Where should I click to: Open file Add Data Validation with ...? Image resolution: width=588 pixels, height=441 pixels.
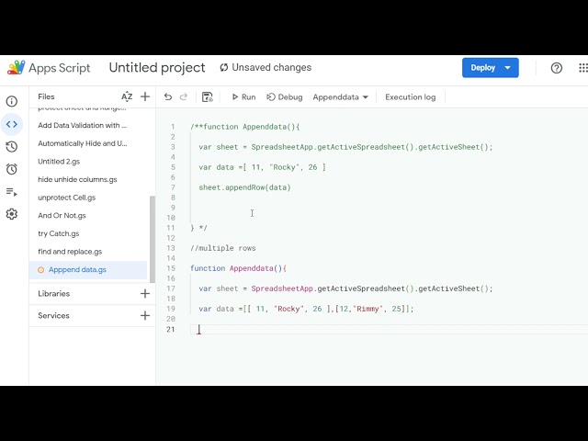coord(82,125)
